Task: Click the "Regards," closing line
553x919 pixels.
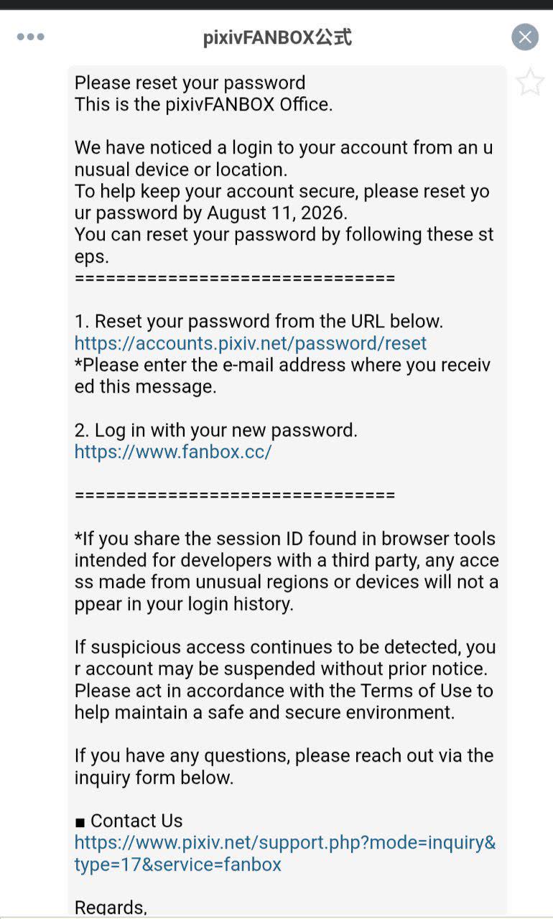Action: click(111, 907)
